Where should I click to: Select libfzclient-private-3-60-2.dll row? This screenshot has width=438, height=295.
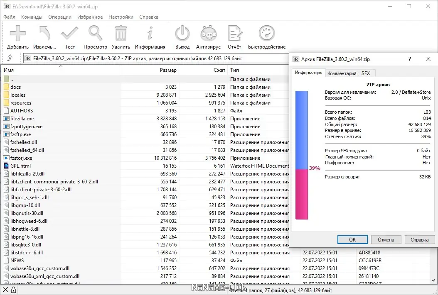point(145,189)
